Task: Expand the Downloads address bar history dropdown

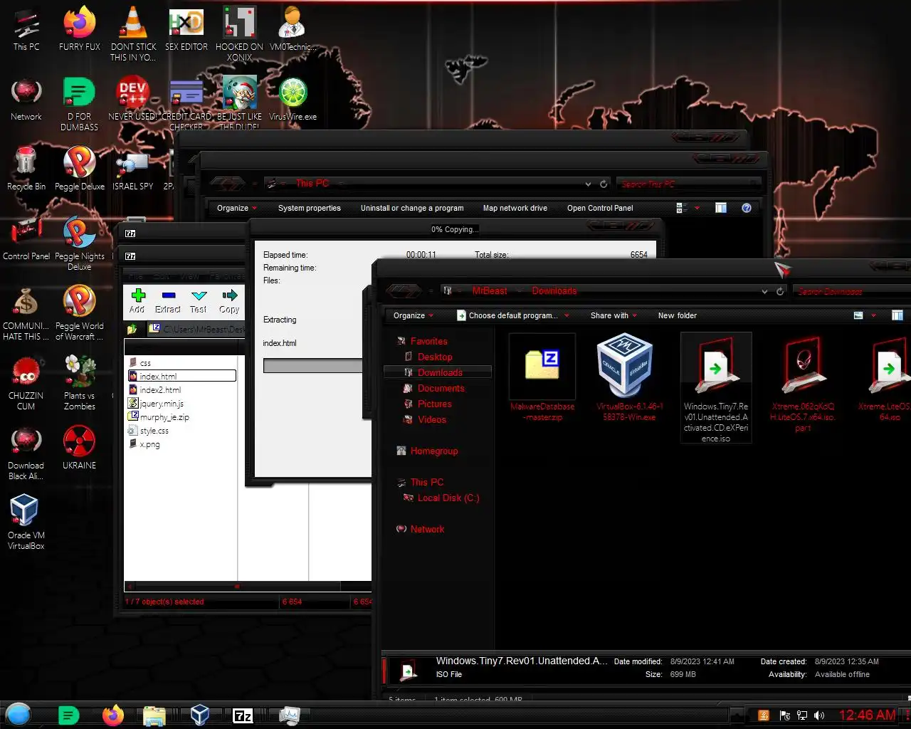Action: point(764,291)
